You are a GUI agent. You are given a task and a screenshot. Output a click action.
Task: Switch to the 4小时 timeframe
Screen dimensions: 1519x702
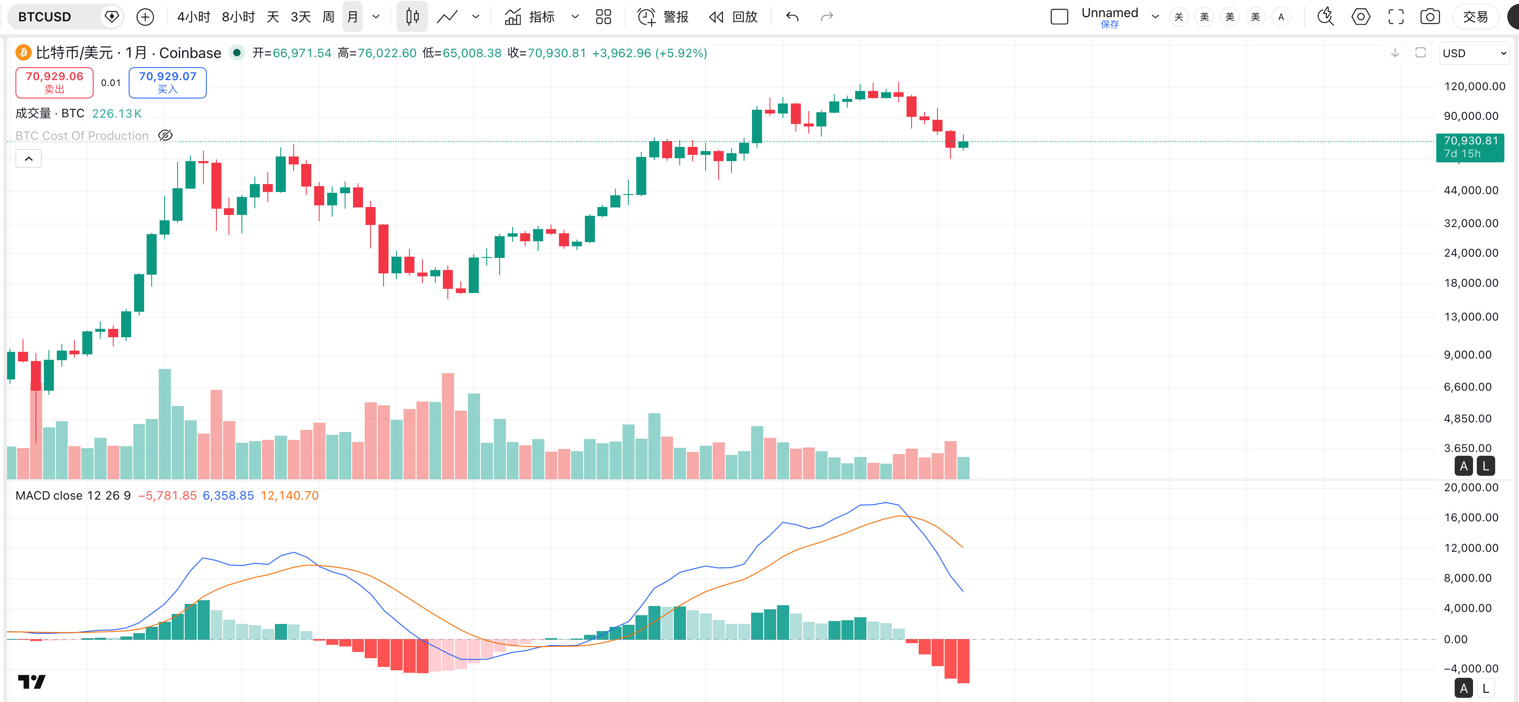tap(193, 17)
